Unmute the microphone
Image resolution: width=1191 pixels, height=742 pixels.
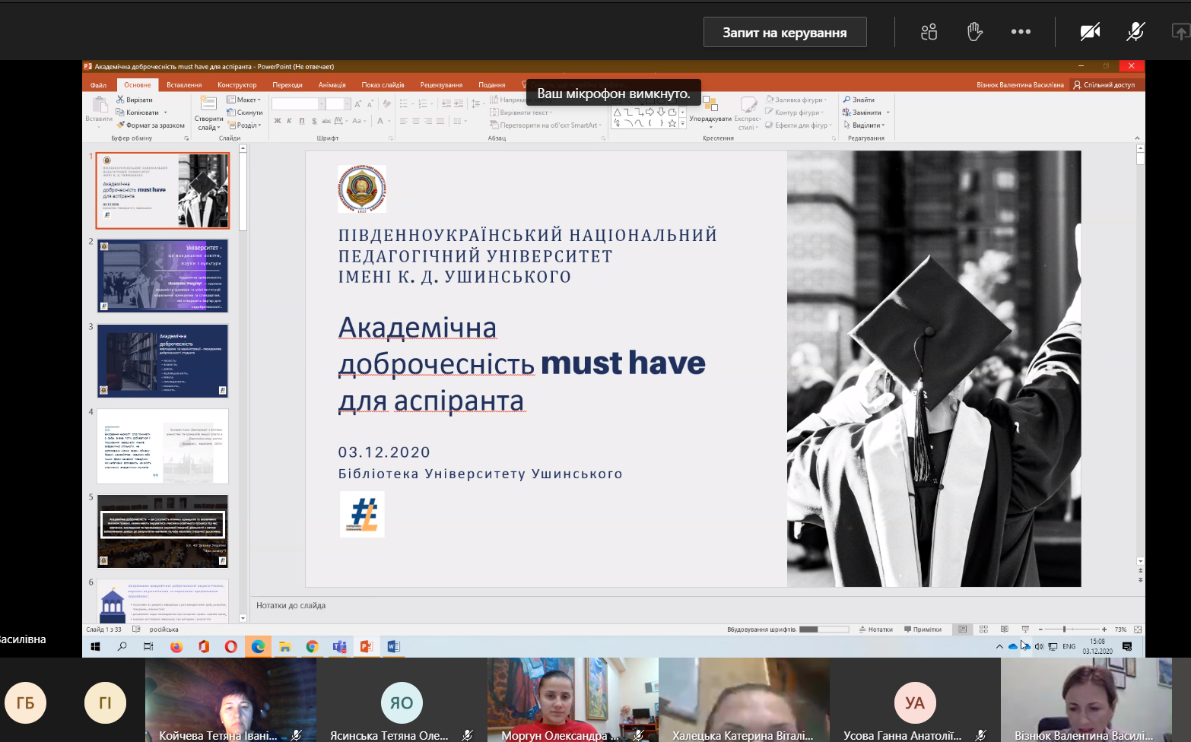point(1135,32)
